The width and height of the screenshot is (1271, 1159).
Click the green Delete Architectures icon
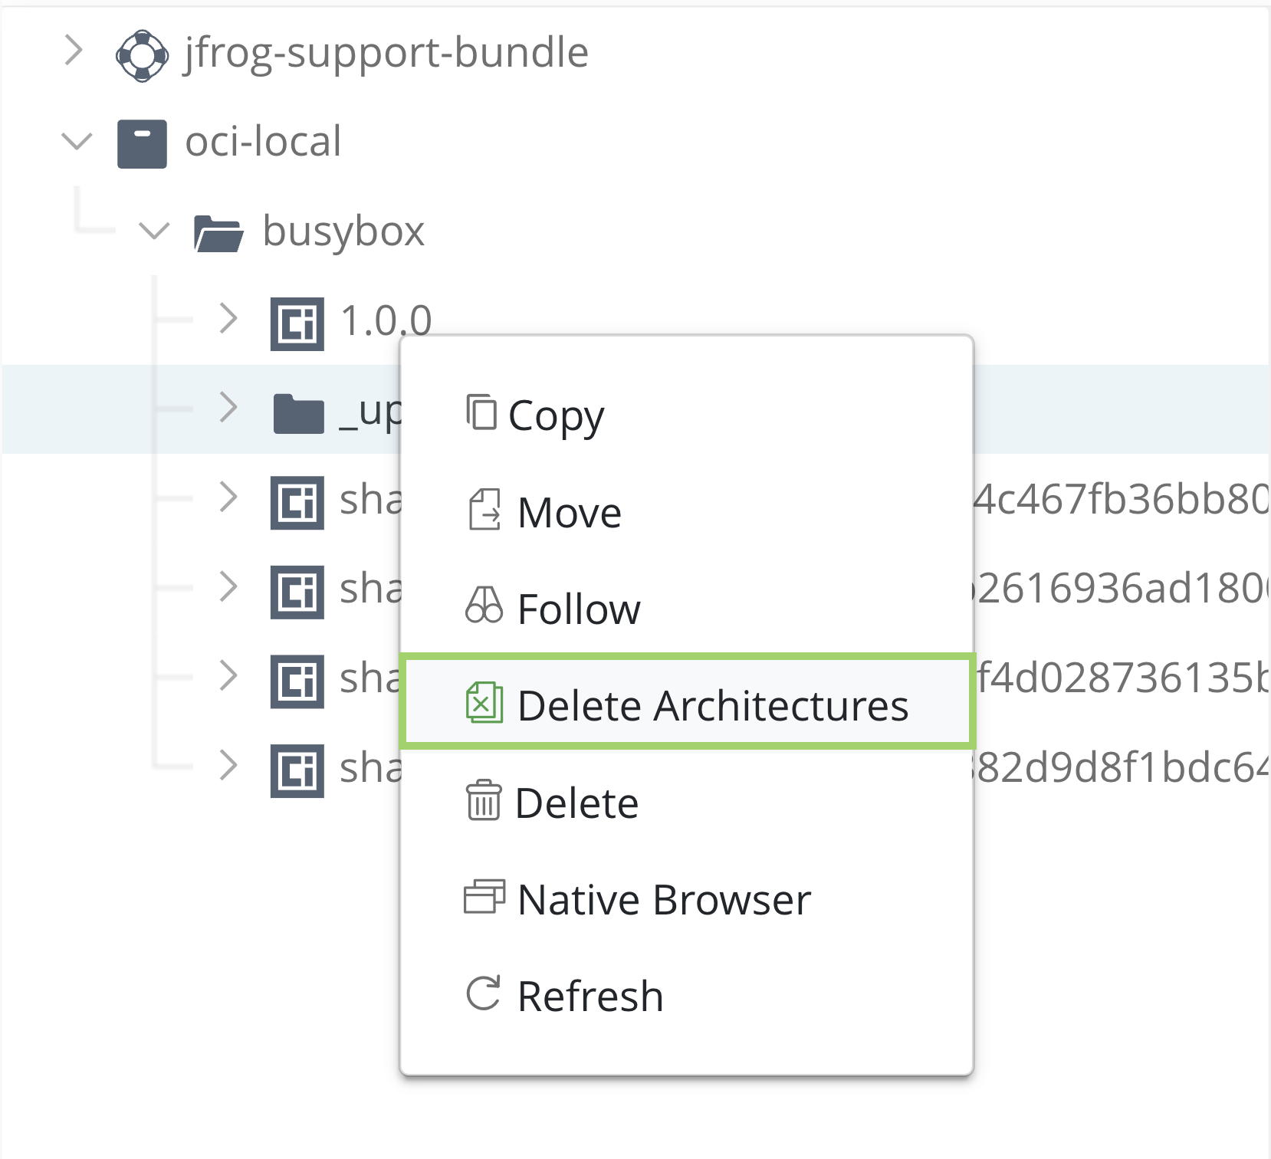[x=485, y=704]
